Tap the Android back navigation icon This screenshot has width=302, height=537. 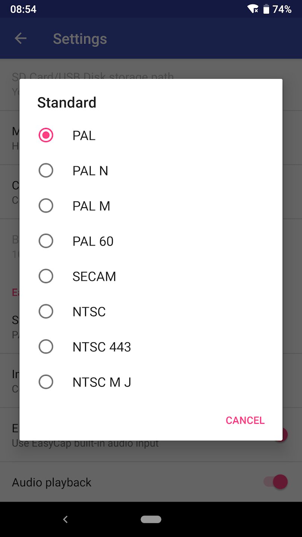pyautogui.click(x=66, y=519)
